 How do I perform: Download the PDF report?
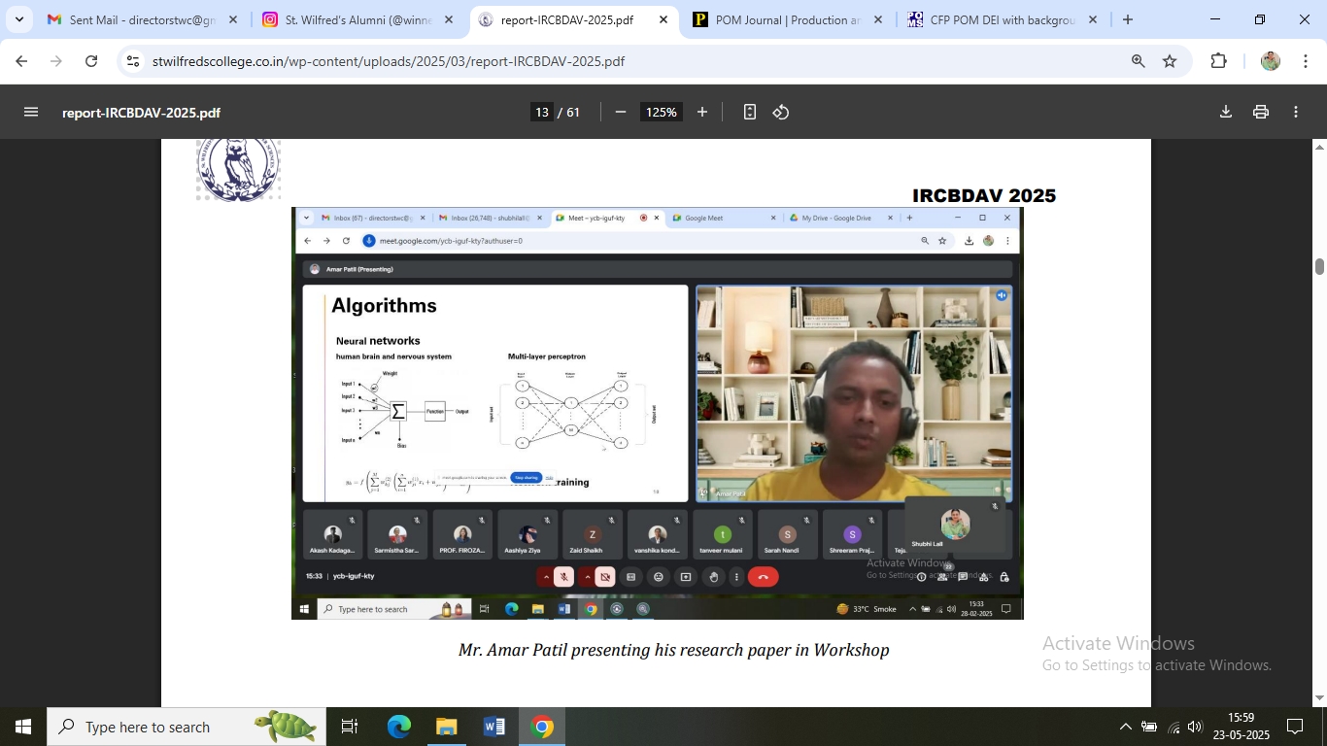click(1226, 112)
